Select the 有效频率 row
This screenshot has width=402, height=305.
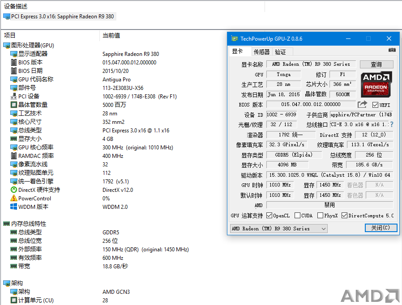coord(67,258)
